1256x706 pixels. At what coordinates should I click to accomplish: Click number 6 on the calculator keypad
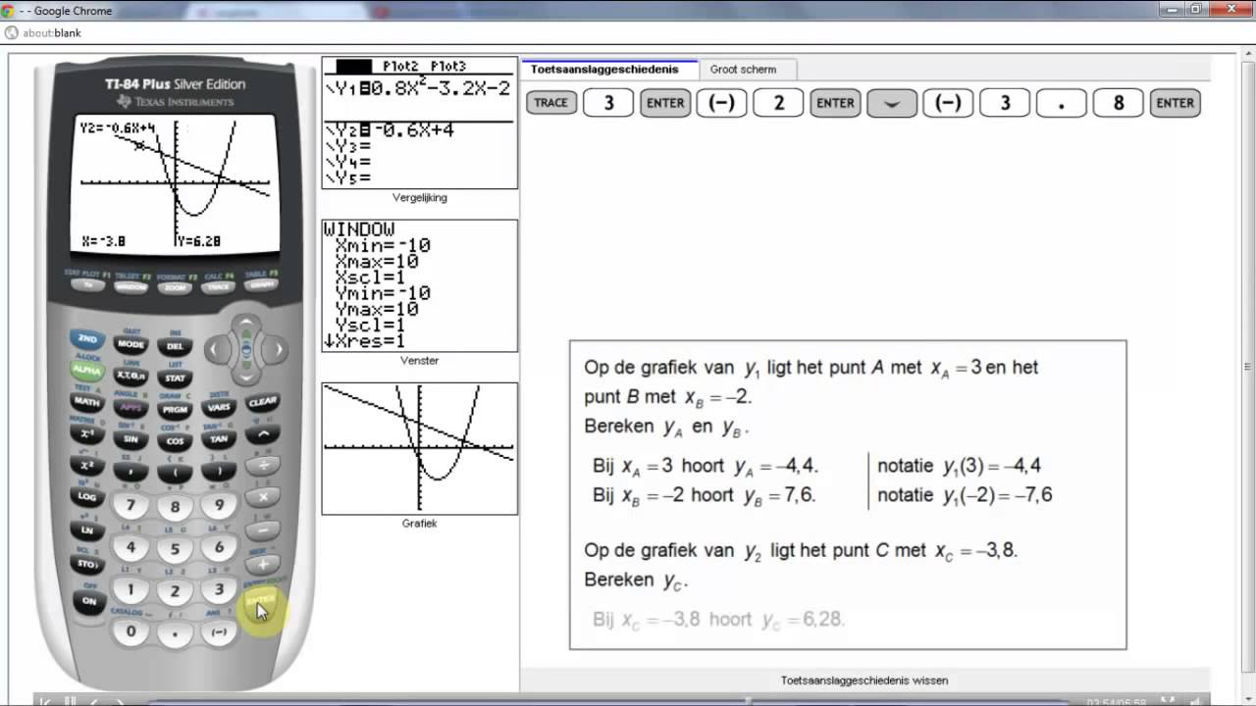pyautogui.click(x=219, y=547)
